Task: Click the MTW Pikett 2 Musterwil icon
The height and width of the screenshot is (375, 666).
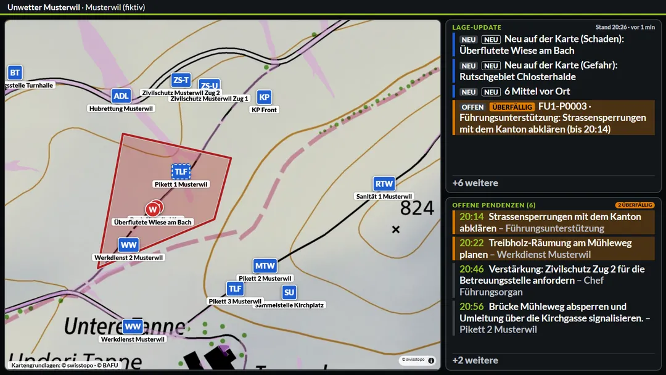Action: point(265,266)
